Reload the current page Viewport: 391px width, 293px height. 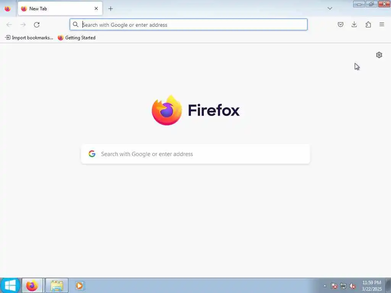click(x=37, y=25)
